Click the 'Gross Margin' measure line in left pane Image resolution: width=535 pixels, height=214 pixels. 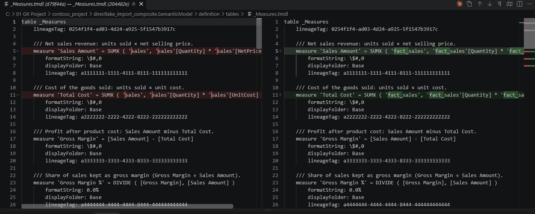tap(113, 139)
